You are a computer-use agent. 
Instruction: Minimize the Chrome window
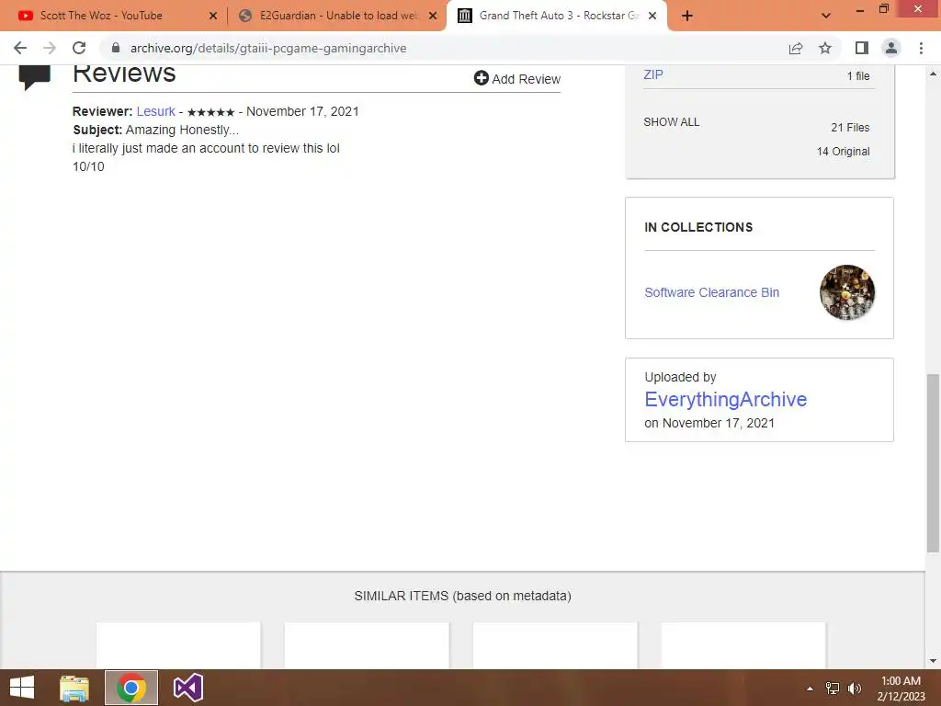(x=860, y=9)
